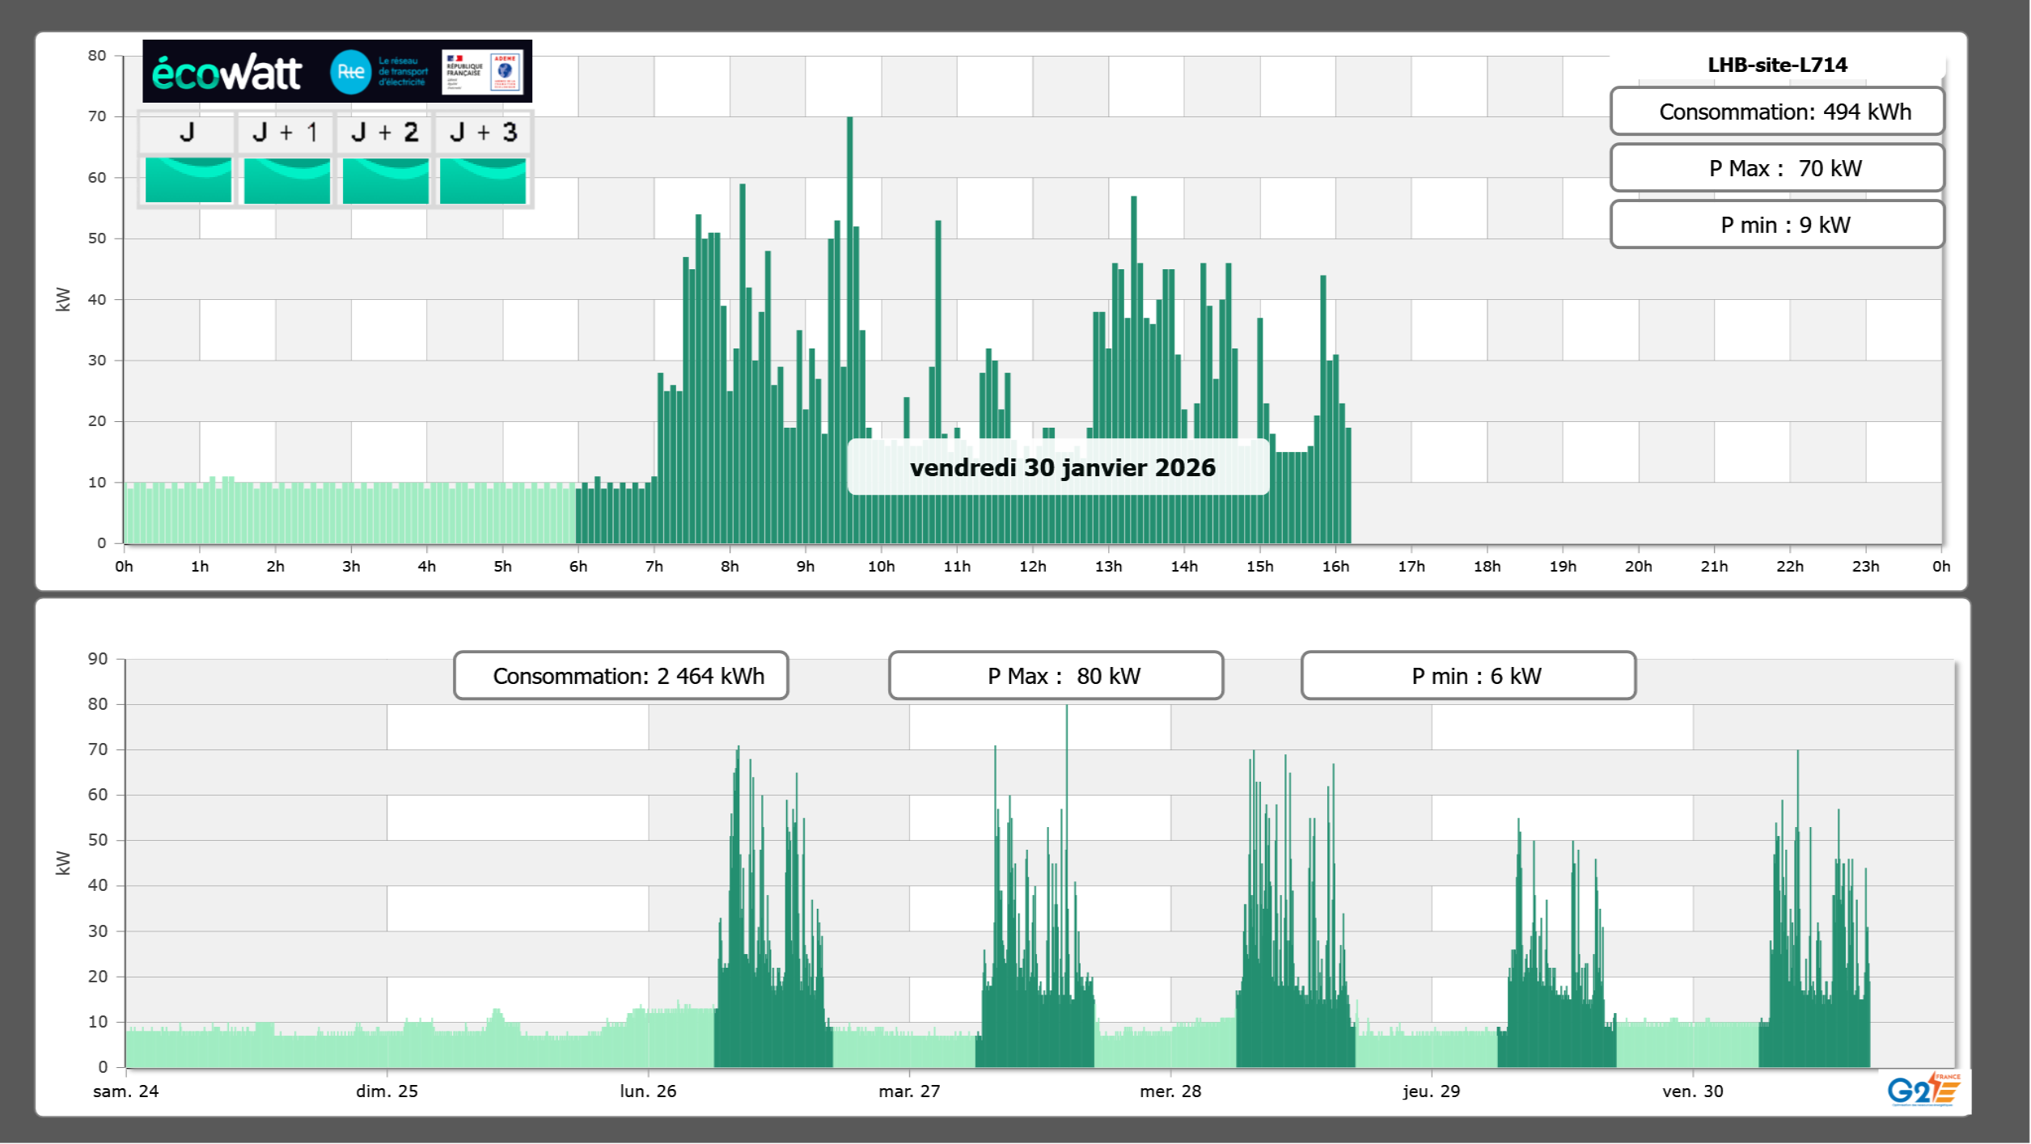Click the green wave icon under J

(188, 179)
